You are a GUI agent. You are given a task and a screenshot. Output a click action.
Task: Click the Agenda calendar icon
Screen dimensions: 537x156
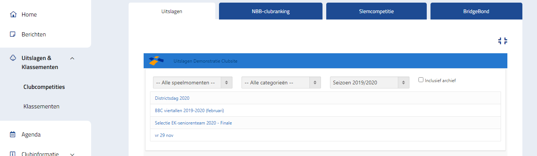pyautogui.click(x=13, y=134)
